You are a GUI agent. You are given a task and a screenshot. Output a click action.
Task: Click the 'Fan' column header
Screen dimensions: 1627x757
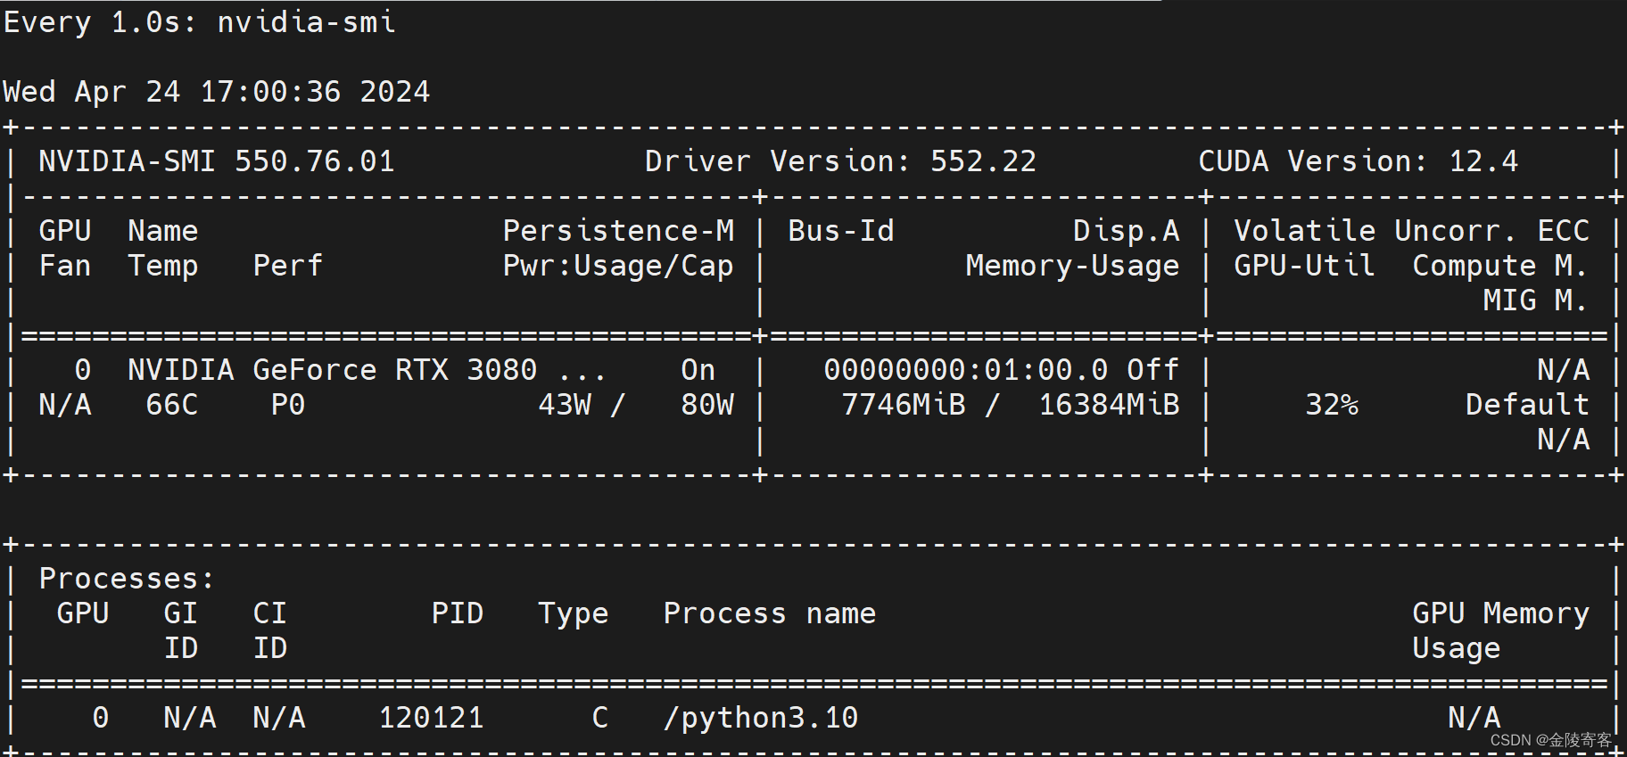pyautogui.click(x=65, y=265)
